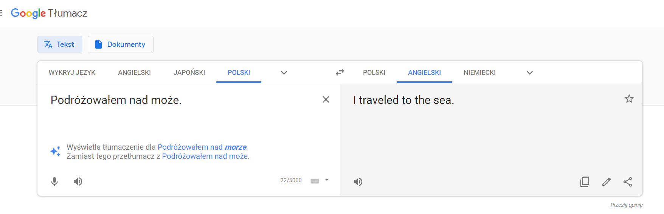Clear source text with X button
This screenshot has height=214, width=664.
click(x=326, y=99)
